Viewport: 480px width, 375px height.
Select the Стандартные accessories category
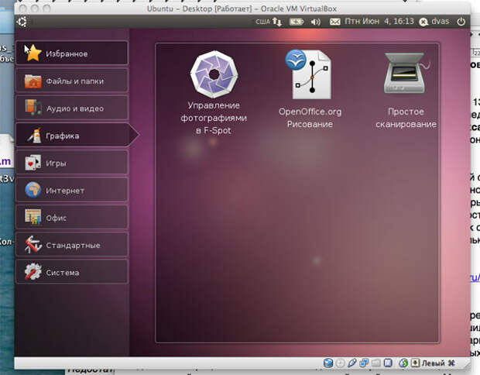tap(72, 245)
